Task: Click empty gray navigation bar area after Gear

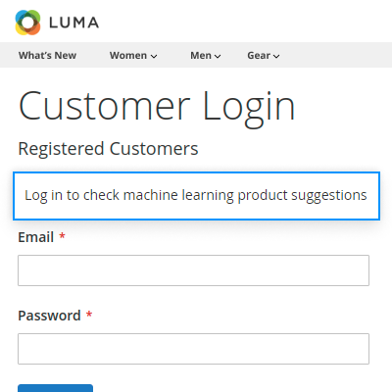Action: [336, 55]
